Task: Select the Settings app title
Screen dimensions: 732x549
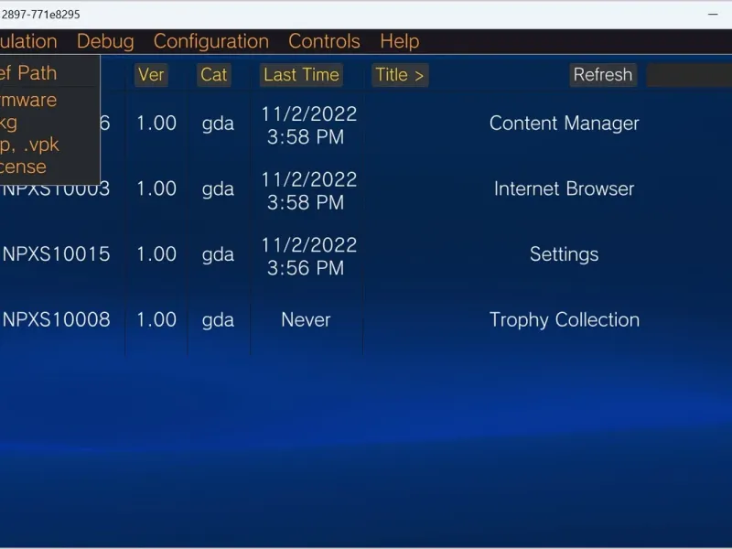Action: [564, 254]
